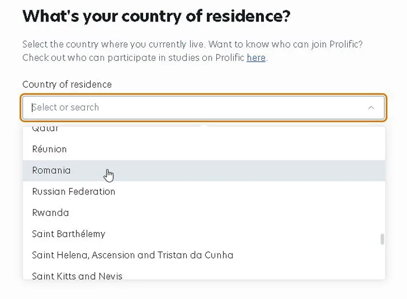Pick Saint Kitts and Nevis entry
This screenshot has height=299, width=407.
[x=204, y=273]
